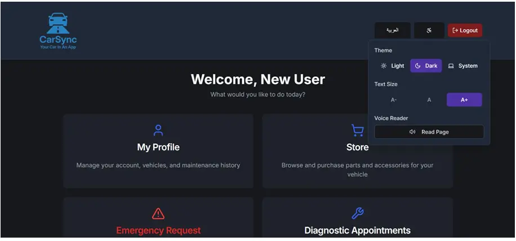This screenshot has width=516, height=241.
Task: Open the accessibility settings button beside Logout
Action: [x=429, y=30]
